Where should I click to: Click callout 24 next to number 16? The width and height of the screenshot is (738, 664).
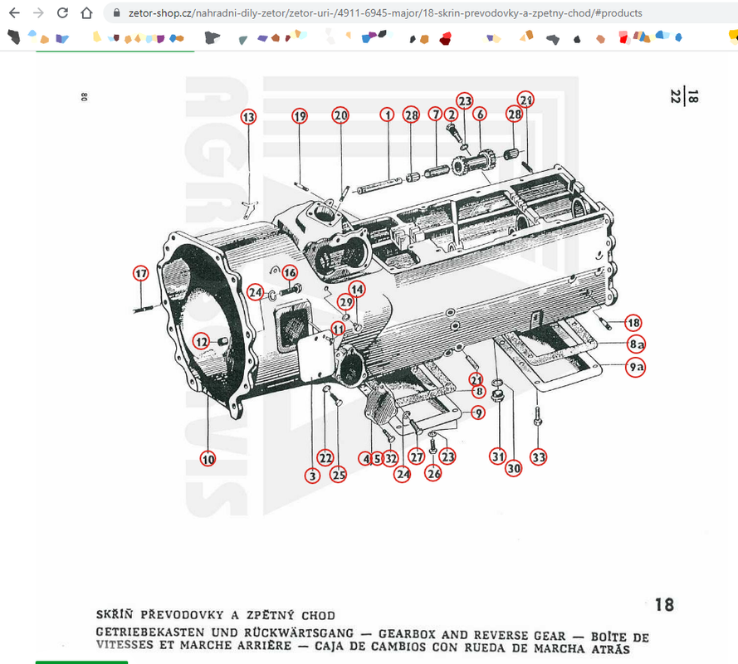pos(255,292)
